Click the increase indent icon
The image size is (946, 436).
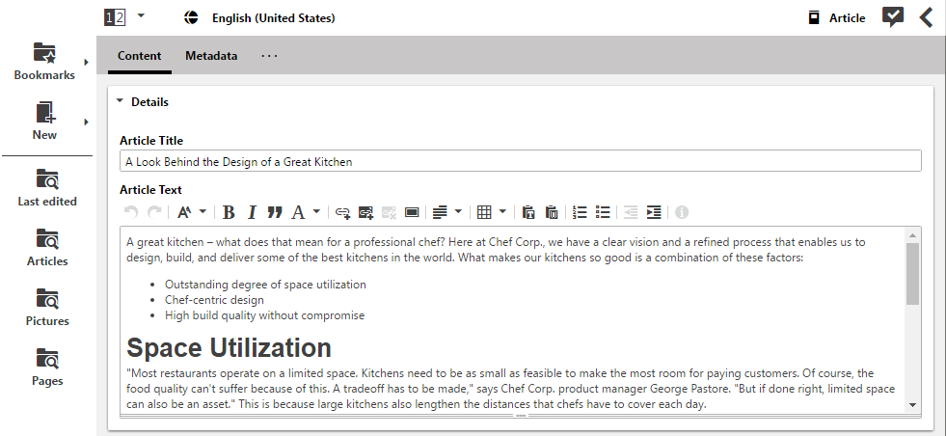(x=654, y=212)
